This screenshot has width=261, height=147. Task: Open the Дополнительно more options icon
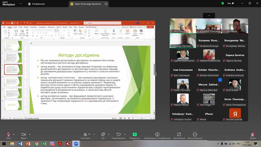[195, 134]
